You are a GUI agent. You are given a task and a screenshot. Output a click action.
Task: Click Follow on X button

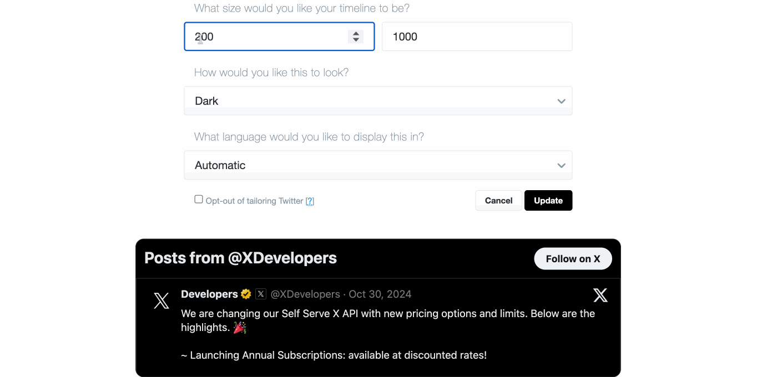(x=573, y=259)
